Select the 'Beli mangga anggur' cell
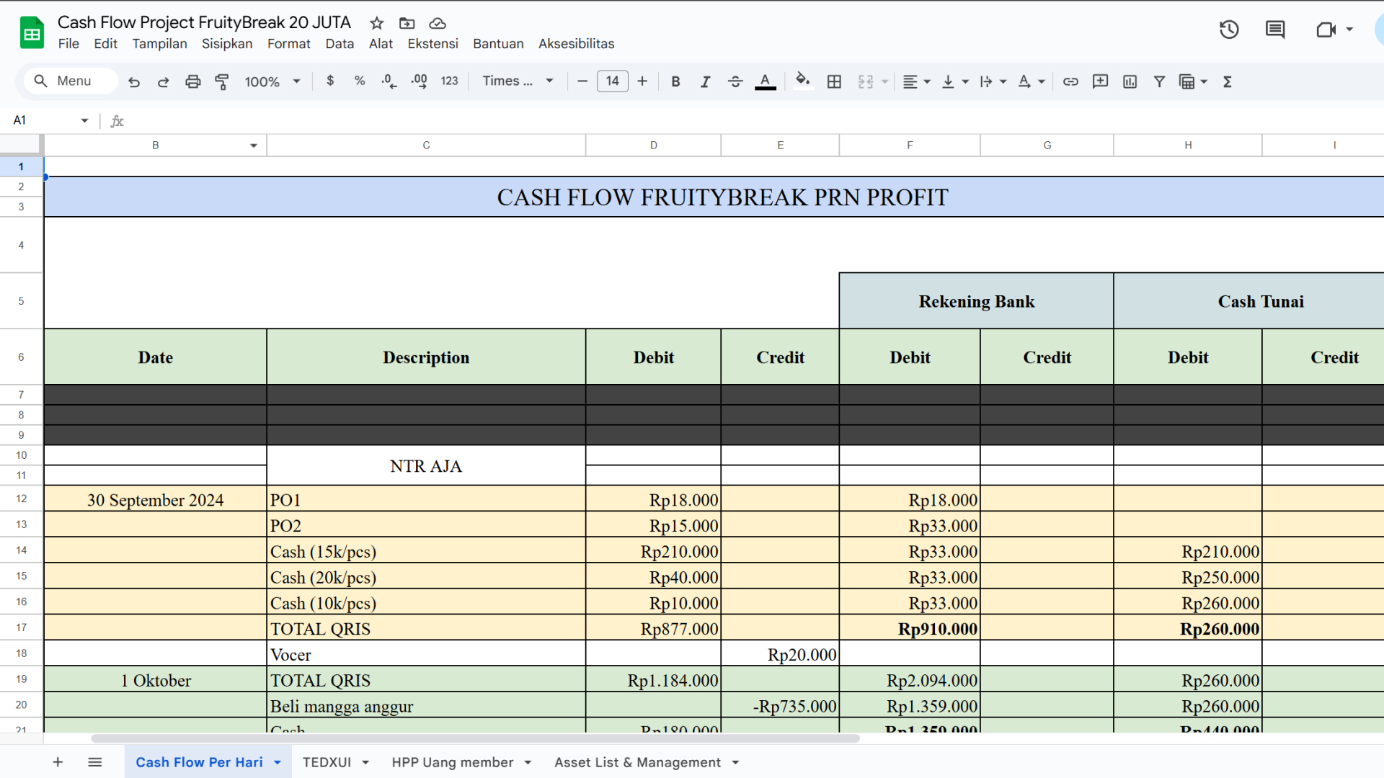1384x778 pixels. coord(426,706)
